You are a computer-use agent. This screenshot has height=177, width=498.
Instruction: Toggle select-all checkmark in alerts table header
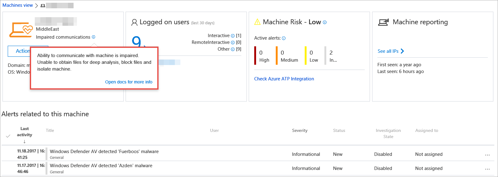8,136
